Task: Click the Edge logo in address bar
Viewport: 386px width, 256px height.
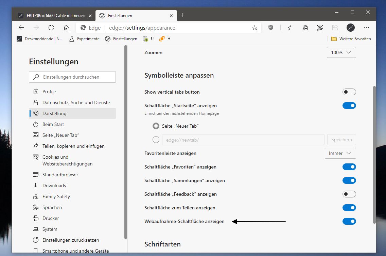Action: click(x=83, y=28)
